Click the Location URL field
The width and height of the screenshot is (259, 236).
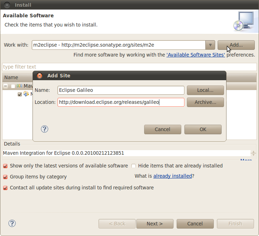(121, 102)
